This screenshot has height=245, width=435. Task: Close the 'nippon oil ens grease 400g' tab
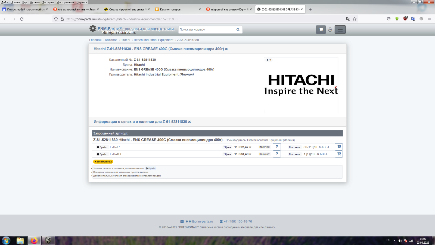[251, 10]
